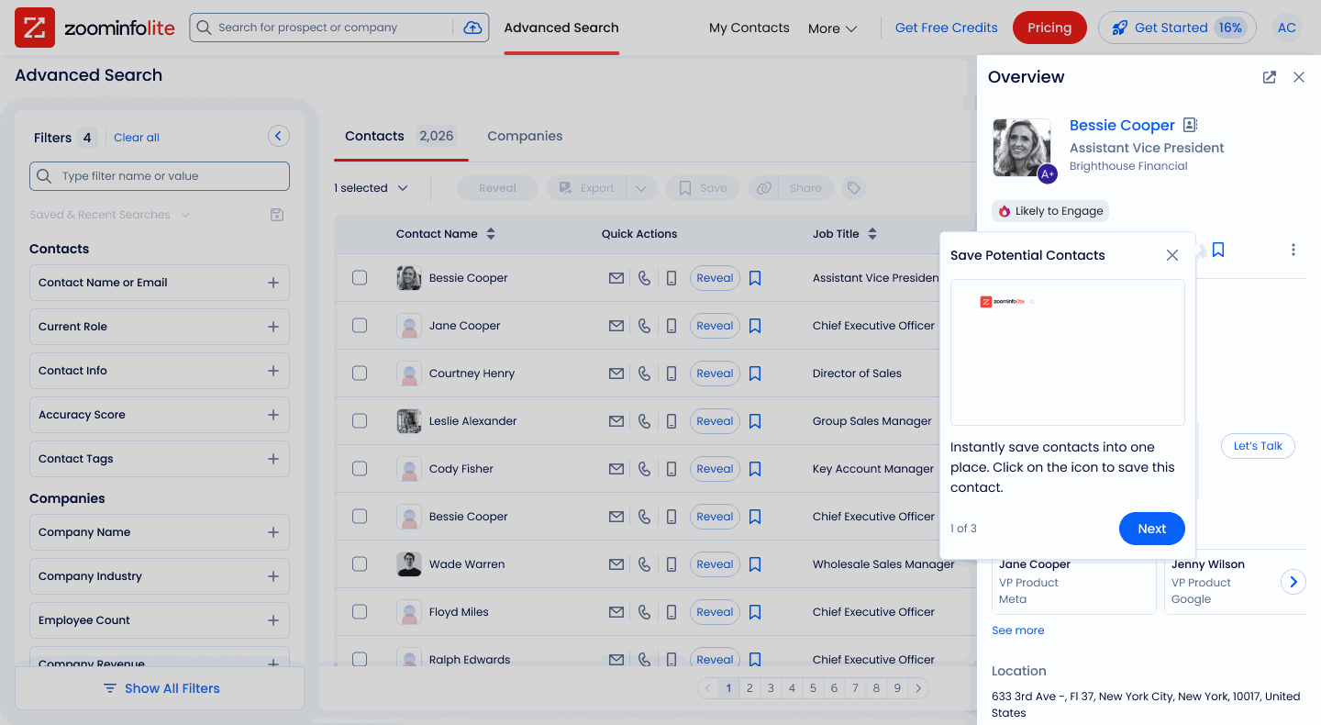This screenshot has width=1321, height=725.
Task: Open the three-dot menu in Overview
Action: 1293,250
